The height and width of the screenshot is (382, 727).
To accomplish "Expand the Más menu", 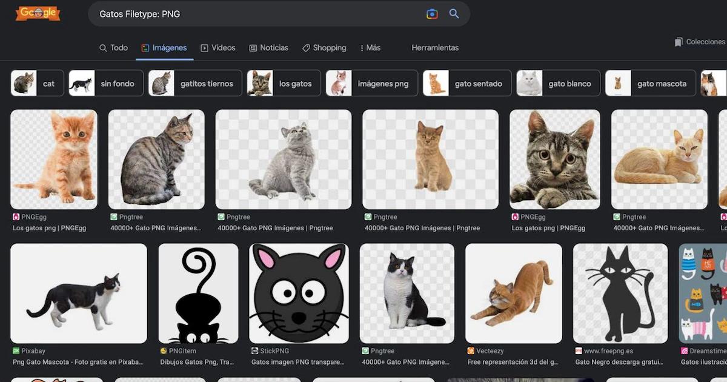I will (x=370, y=48).
